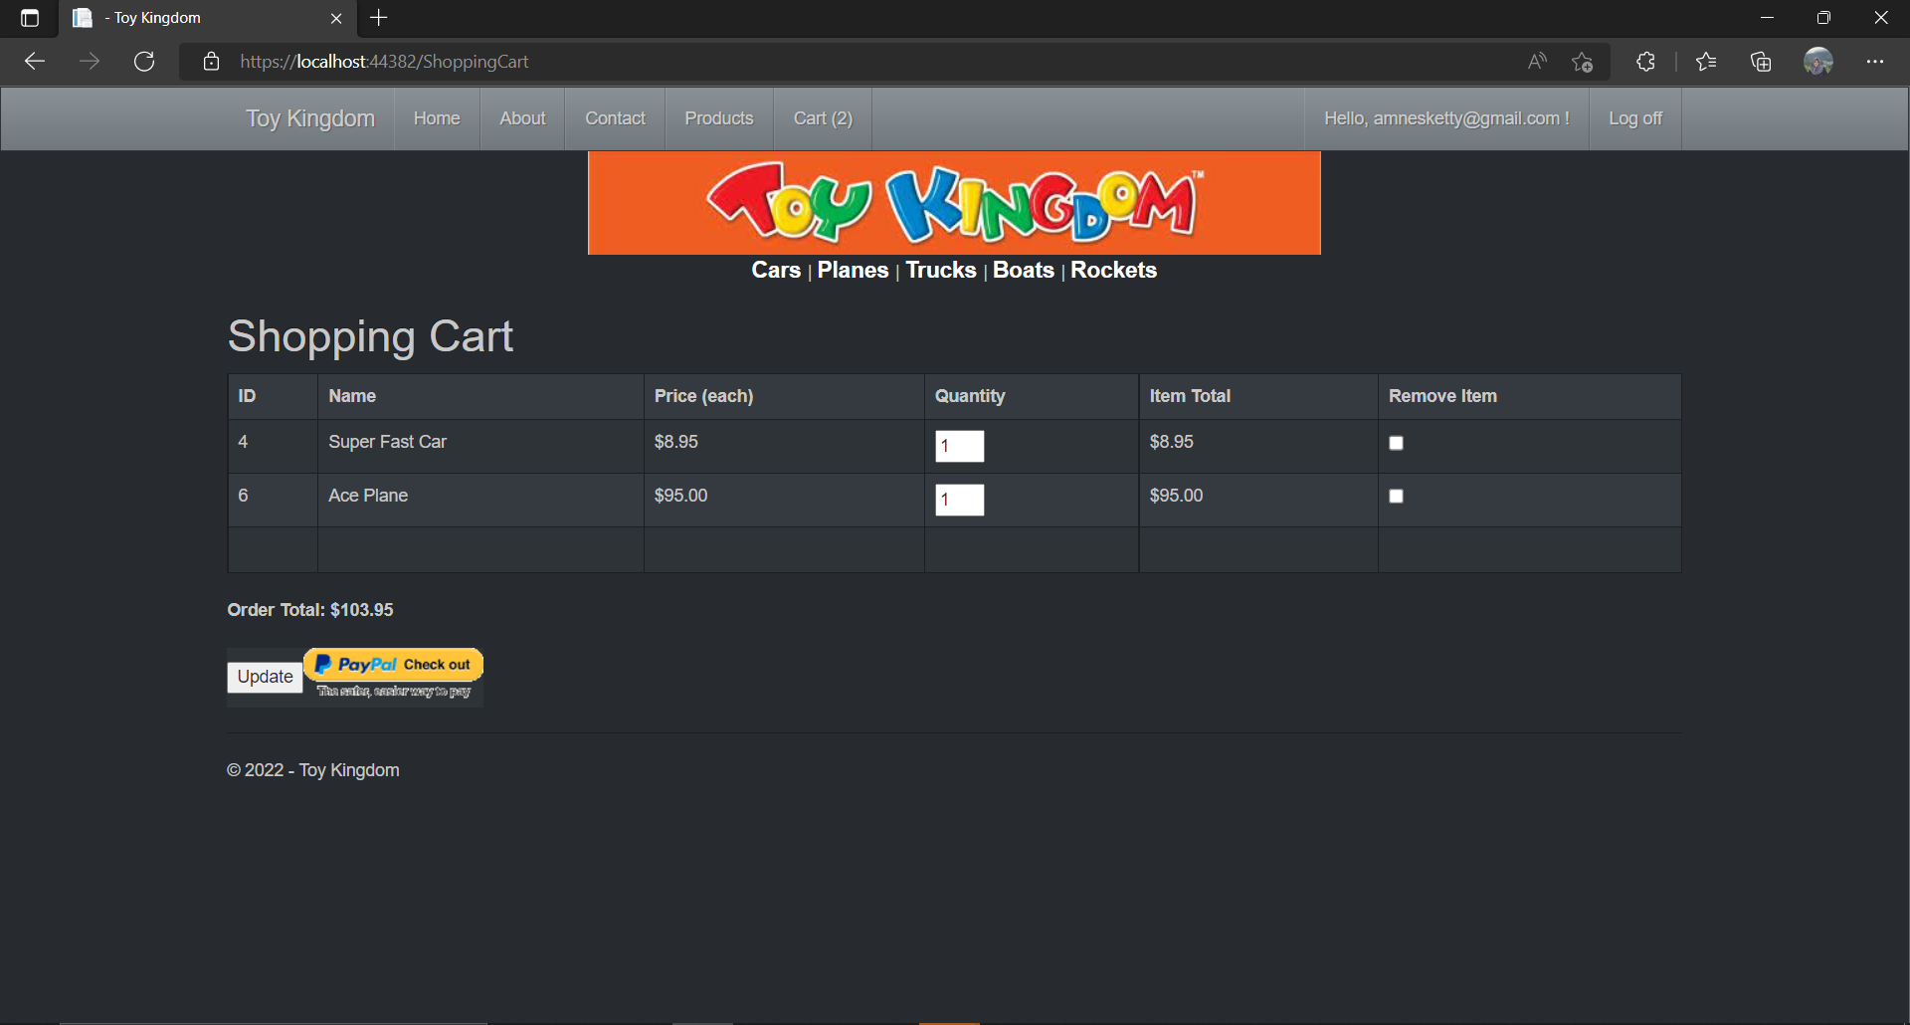The height and width of the screenshot is (1025, 1910).
Task: Click the Hello amnesketty account link
Action: click(x=1446, y=118)
